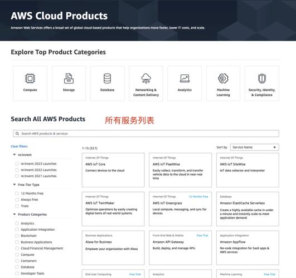Viewport: 296px width, 278px height.
Task: Click the magnifier icon in search bar
Action: [17, 133]
